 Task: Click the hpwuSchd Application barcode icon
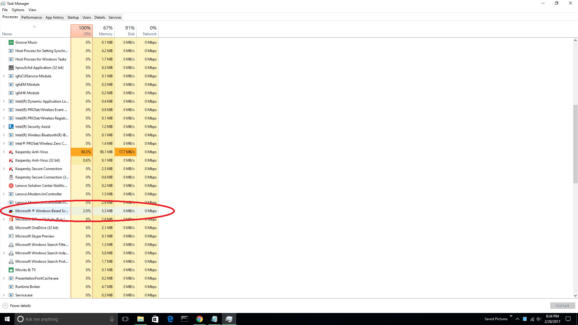(x=11, y=68)
